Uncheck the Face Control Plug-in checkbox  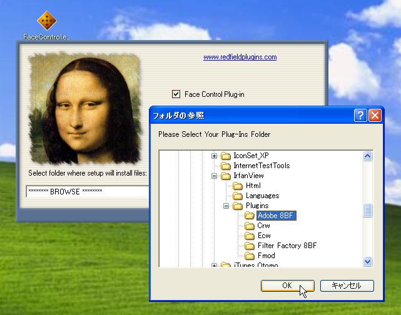click(x=176, y=94)
